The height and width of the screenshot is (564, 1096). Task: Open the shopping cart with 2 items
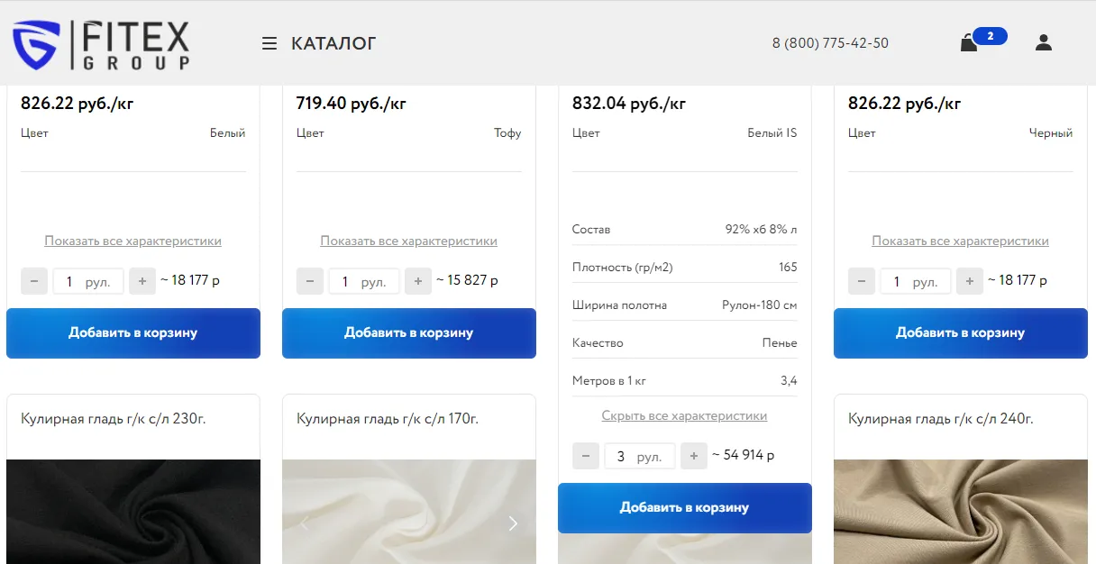click(x=970, y=42)
